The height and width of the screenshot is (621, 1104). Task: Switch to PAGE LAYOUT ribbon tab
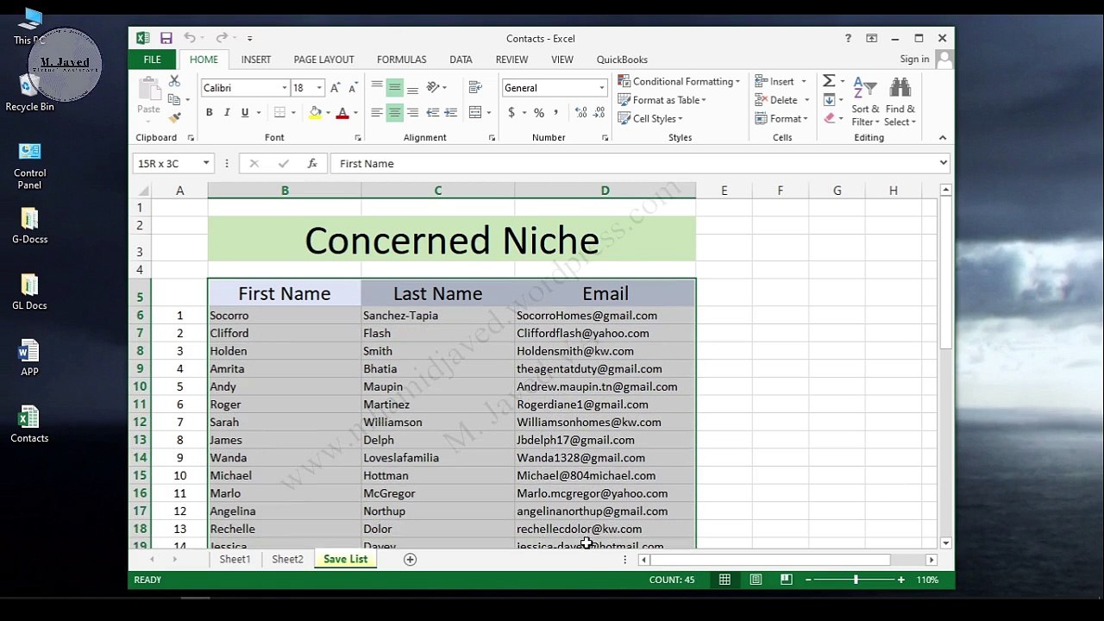323,60
